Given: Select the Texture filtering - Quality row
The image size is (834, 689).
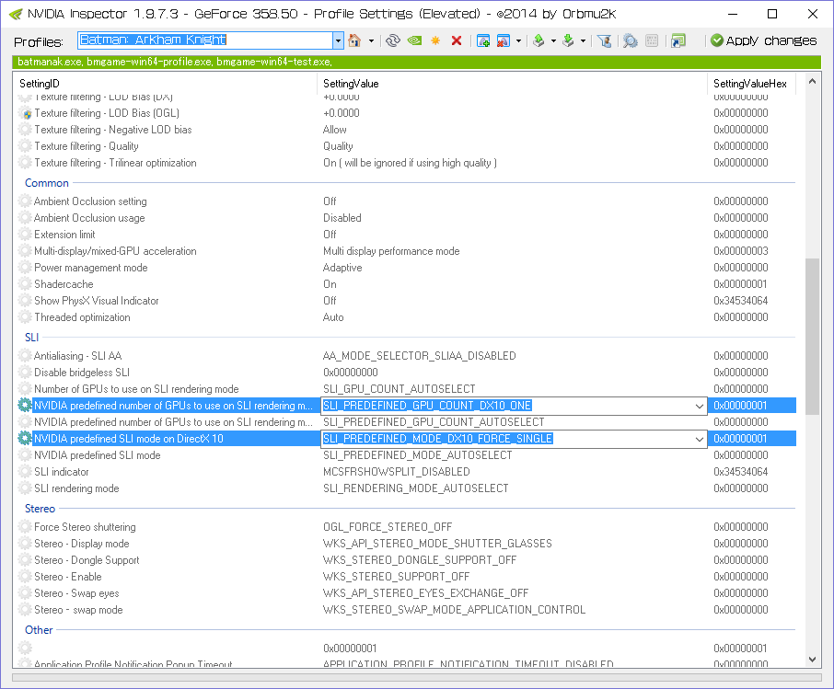Looking at the screenshot, I should point(405,146).
